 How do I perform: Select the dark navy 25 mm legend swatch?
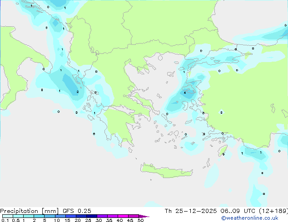point(92,216)
